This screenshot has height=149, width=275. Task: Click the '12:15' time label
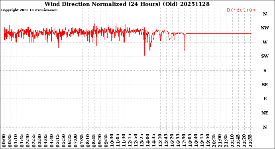[x=130, y=141]
